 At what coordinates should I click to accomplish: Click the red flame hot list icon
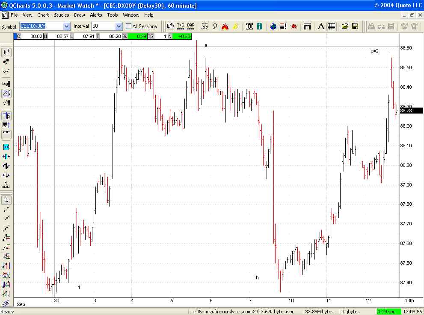click(225, 26)
